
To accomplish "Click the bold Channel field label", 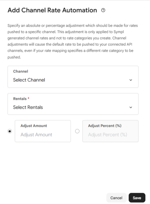I will tap(21, 71).
